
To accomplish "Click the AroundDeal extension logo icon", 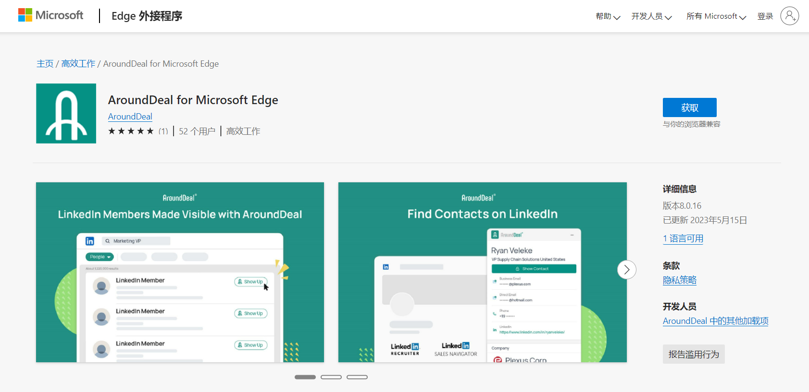I will [66, 113].
